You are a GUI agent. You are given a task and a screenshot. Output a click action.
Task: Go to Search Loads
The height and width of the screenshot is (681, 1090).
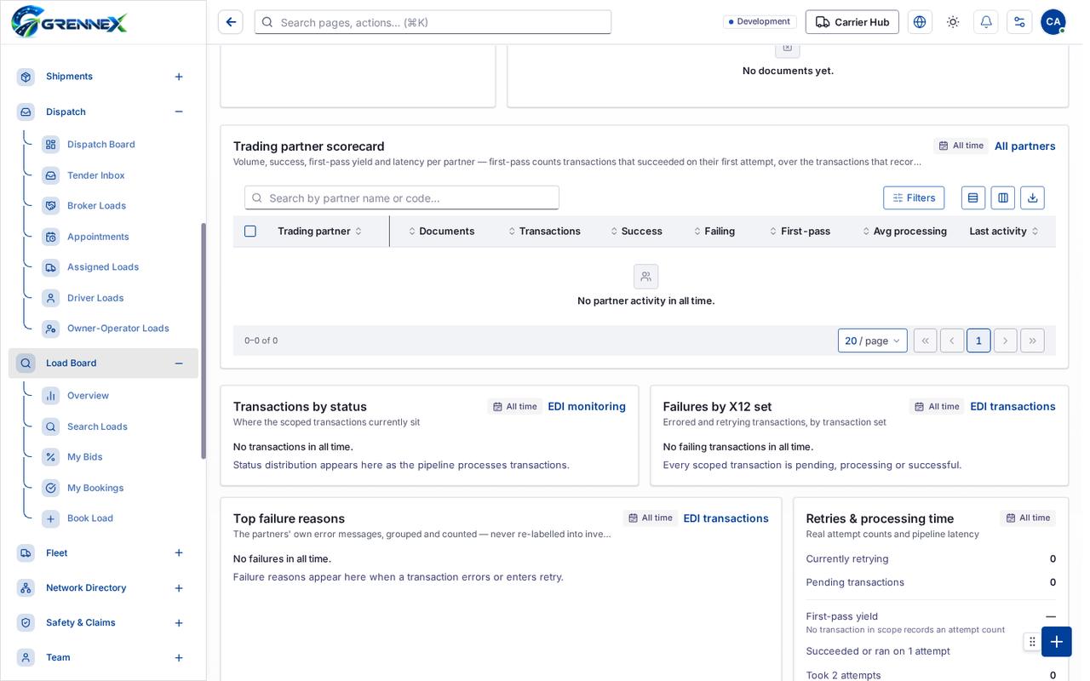pyautogui.click(x=97, y=426)
